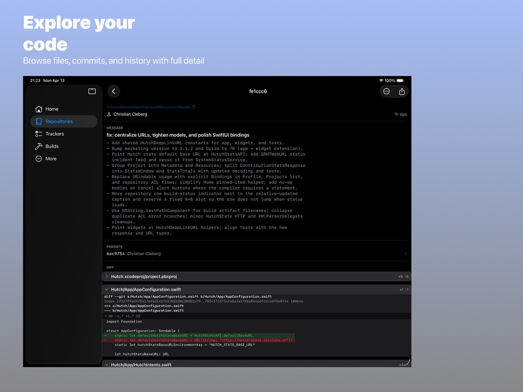Click chevron on parent commit row
Screen dimensions: 523x392
tap(405, 254)
